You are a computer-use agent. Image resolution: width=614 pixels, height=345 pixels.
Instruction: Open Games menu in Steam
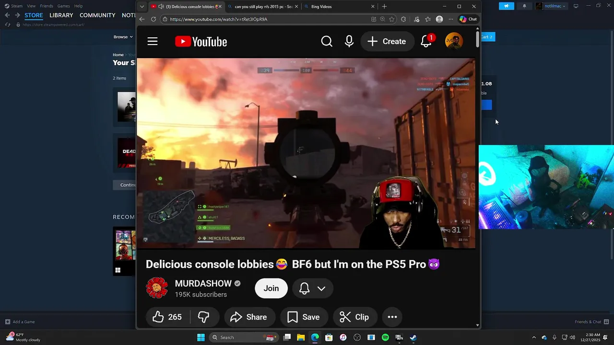coord(63,6)
